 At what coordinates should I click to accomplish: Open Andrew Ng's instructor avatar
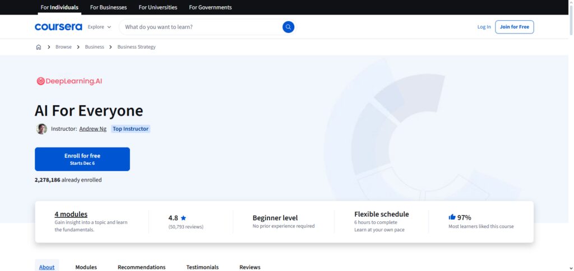point(41,129)
